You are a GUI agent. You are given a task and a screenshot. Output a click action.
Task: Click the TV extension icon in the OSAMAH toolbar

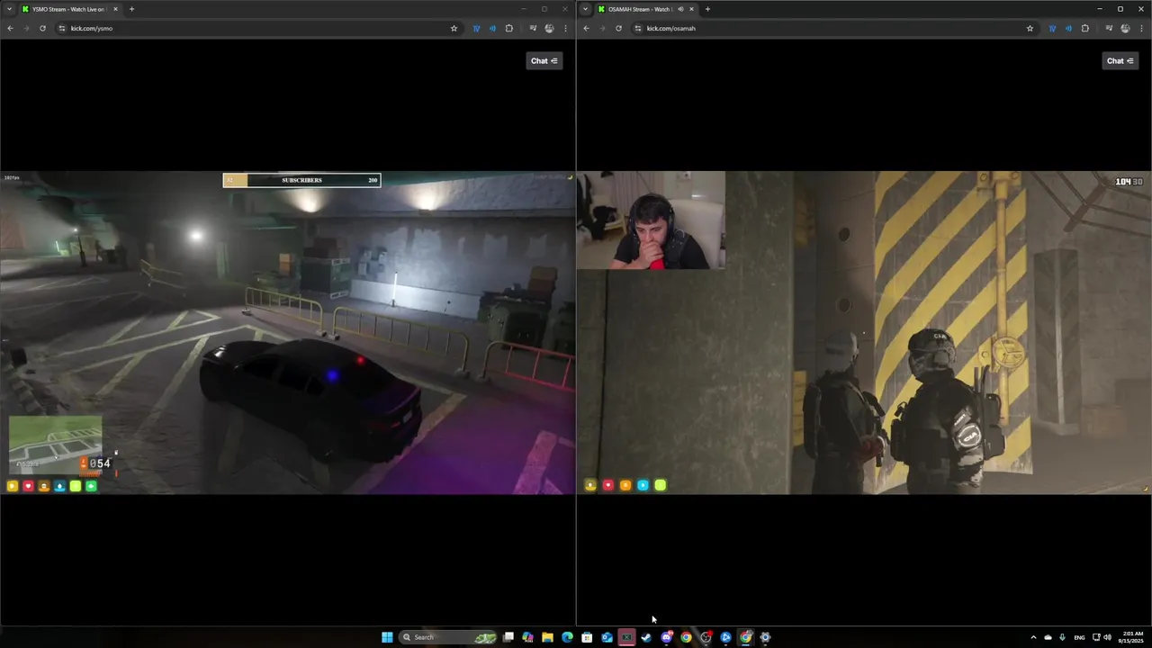tap(1052, 28)
